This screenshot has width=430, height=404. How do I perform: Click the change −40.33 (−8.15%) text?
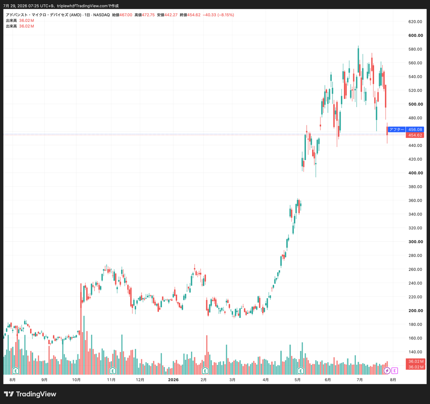tap(218, 15)
